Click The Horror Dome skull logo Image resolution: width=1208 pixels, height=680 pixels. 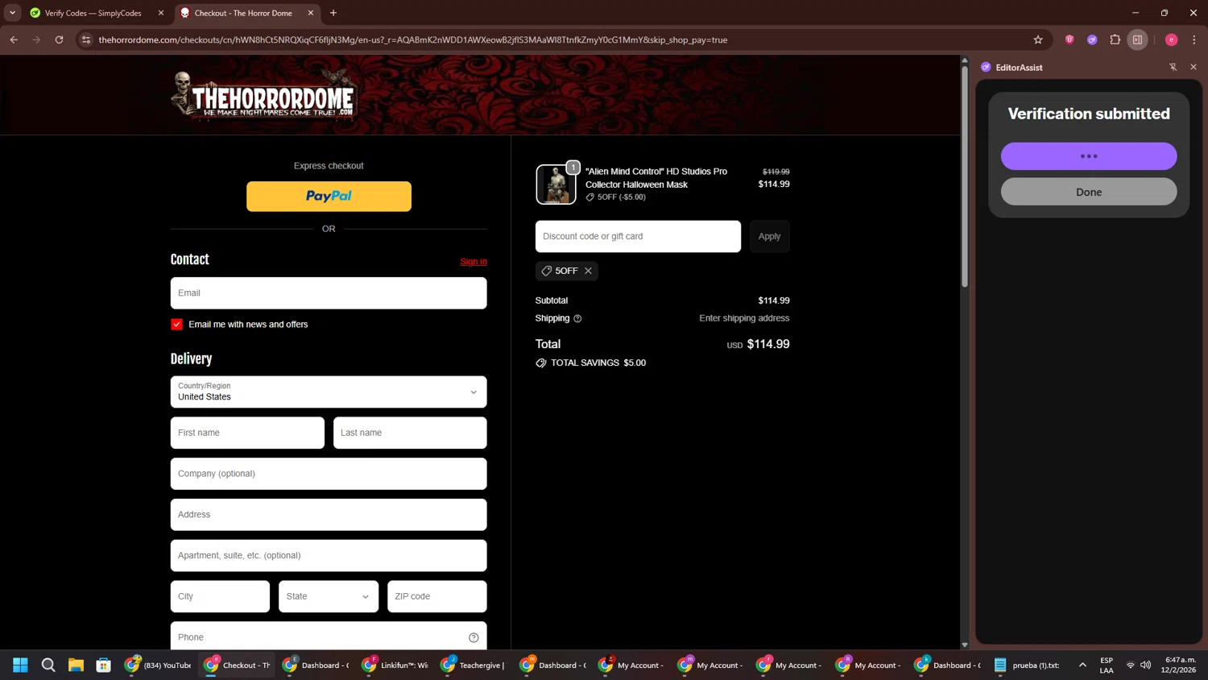tap(263, 95)
